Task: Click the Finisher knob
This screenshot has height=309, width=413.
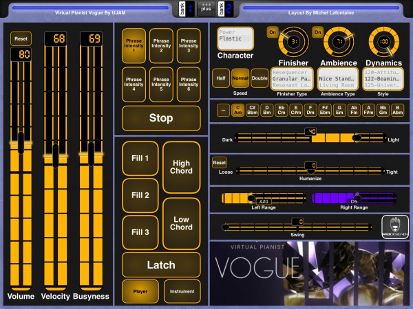Action: 293,42
